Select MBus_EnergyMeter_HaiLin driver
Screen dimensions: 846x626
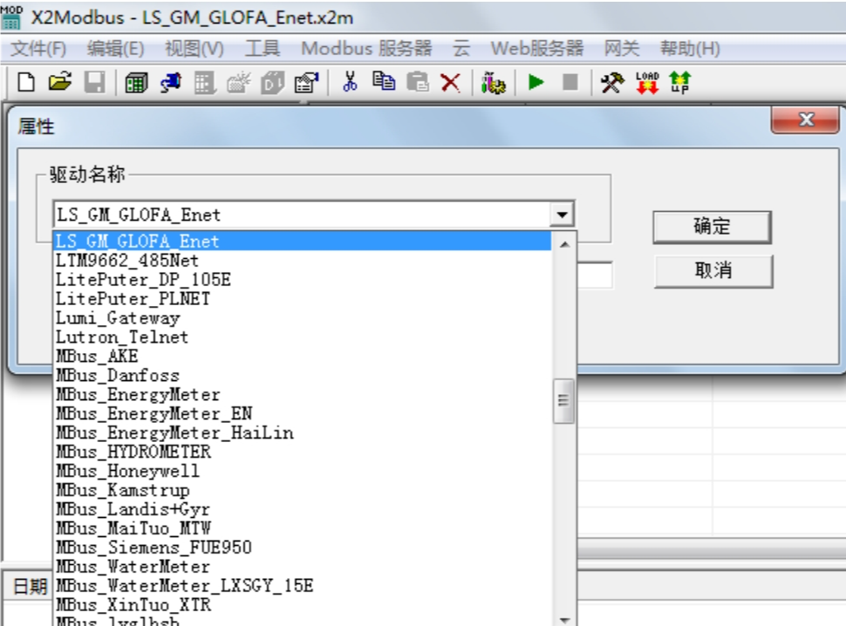pyautogui.click(x=302, y=432)
